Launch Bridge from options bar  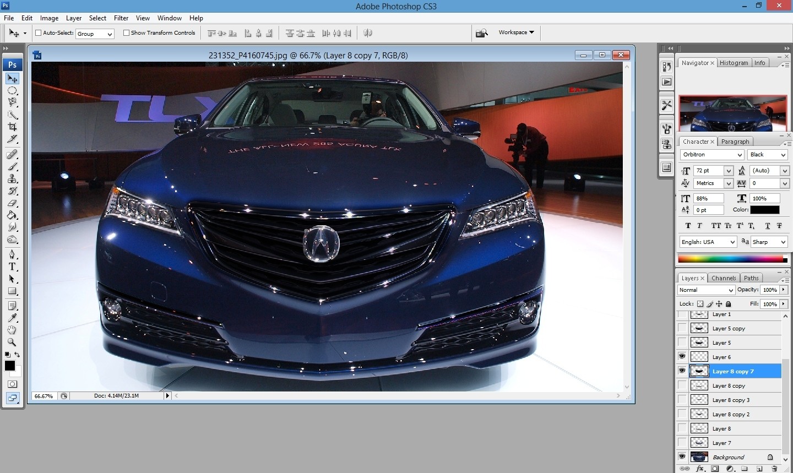click(x=482, y=33)
